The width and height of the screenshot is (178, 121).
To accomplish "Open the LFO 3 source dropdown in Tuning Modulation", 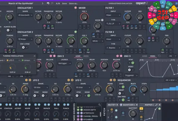I will 13,60.
